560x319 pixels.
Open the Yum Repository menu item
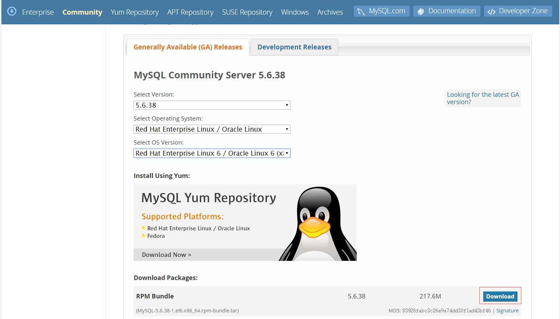point(135,12)
